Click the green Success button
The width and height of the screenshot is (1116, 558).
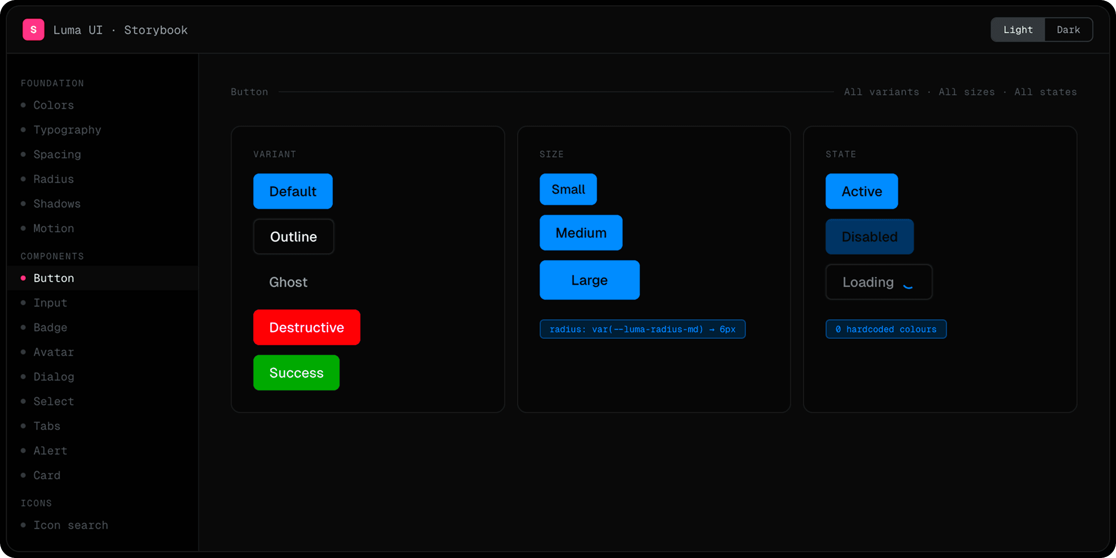coord(296,373)
